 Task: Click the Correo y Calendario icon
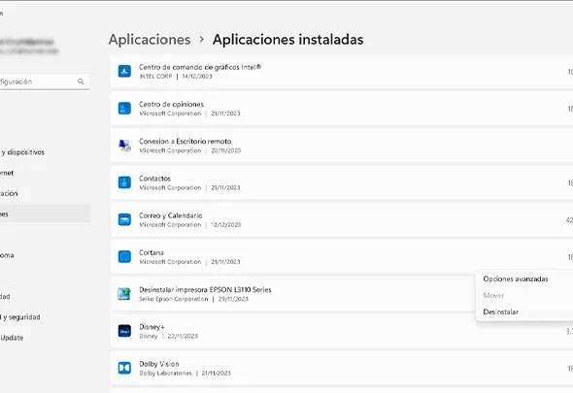tap(124, 220)
